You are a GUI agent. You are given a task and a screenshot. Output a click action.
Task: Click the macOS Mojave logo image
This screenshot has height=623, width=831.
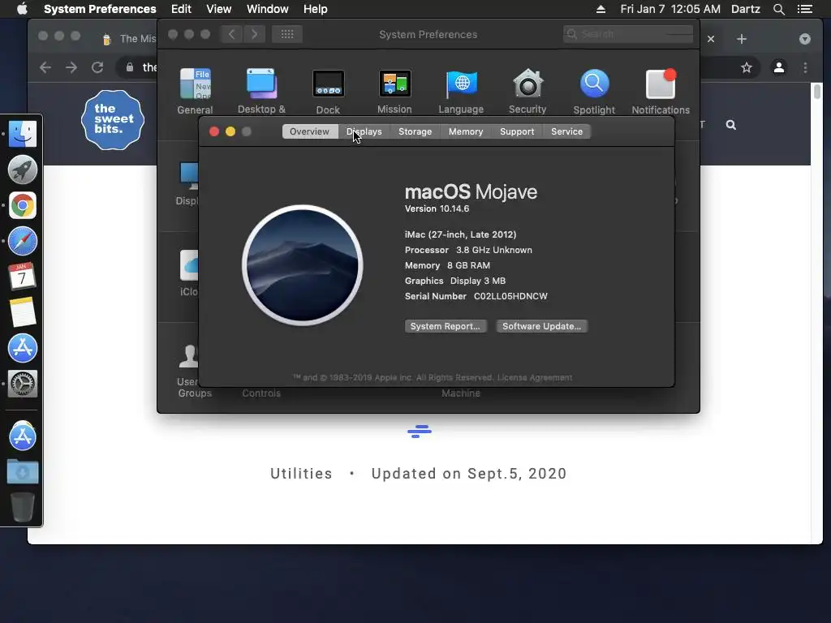point(302,265)
